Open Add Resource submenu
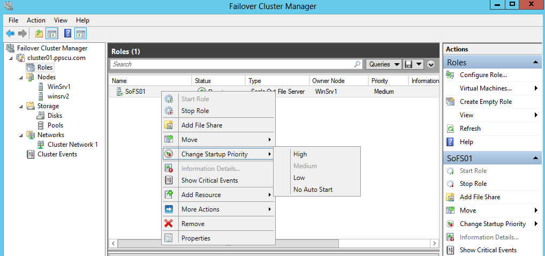 [218, 195]
